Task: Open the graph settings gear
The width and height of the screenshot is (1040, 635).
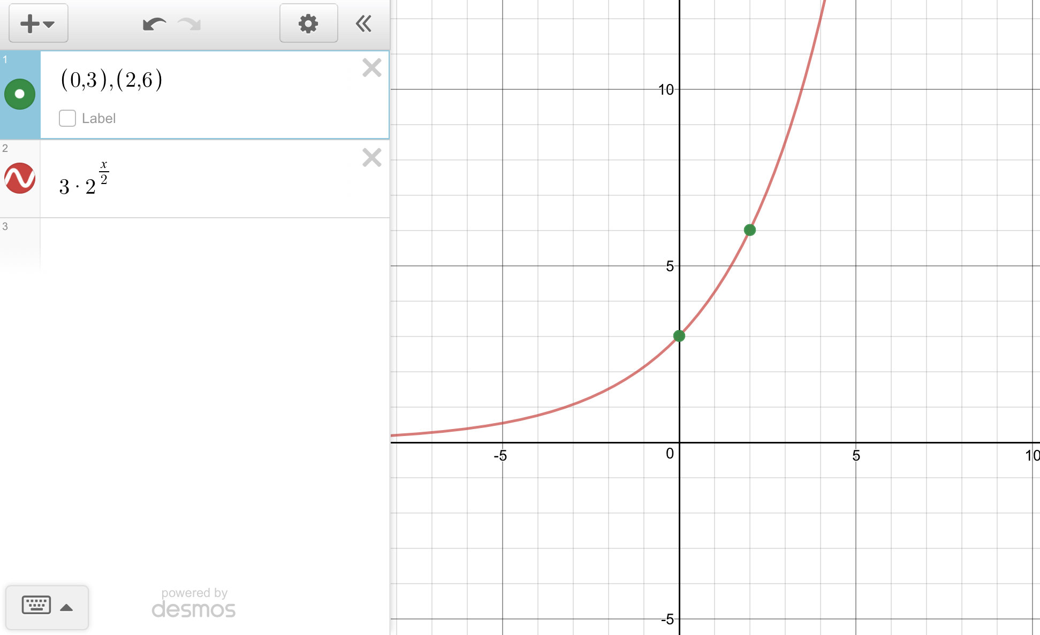Action: [x=308, y=24]
